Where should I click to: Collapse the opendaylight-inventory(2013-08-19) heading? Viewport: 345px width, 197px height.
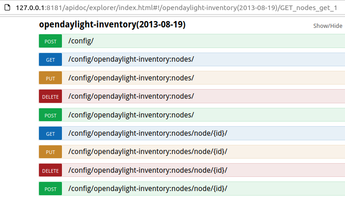(112, 25)
